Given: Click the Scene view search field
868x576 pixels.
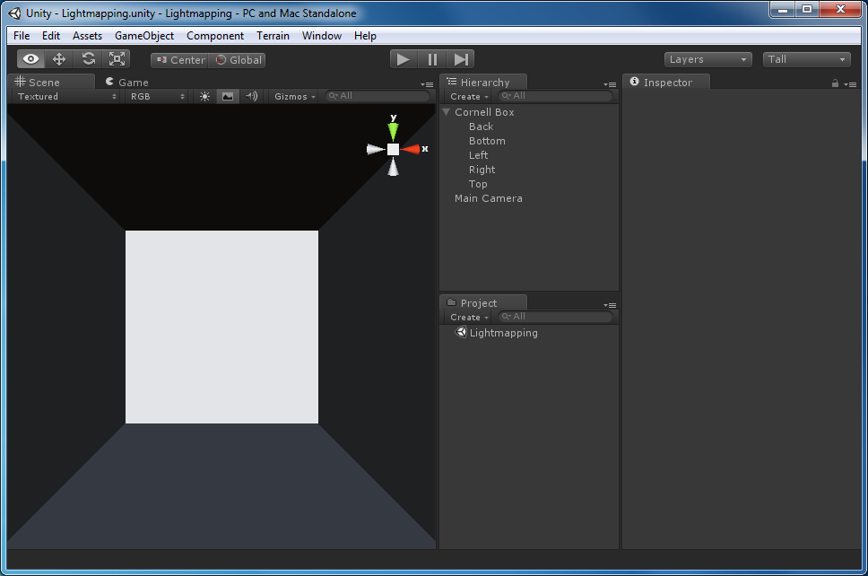Looking at the screenshot, I should pyautogui.click(x=378, y=96).
